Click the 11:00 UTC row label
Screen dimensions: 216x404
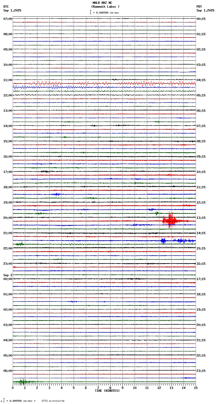coord(8,80)
